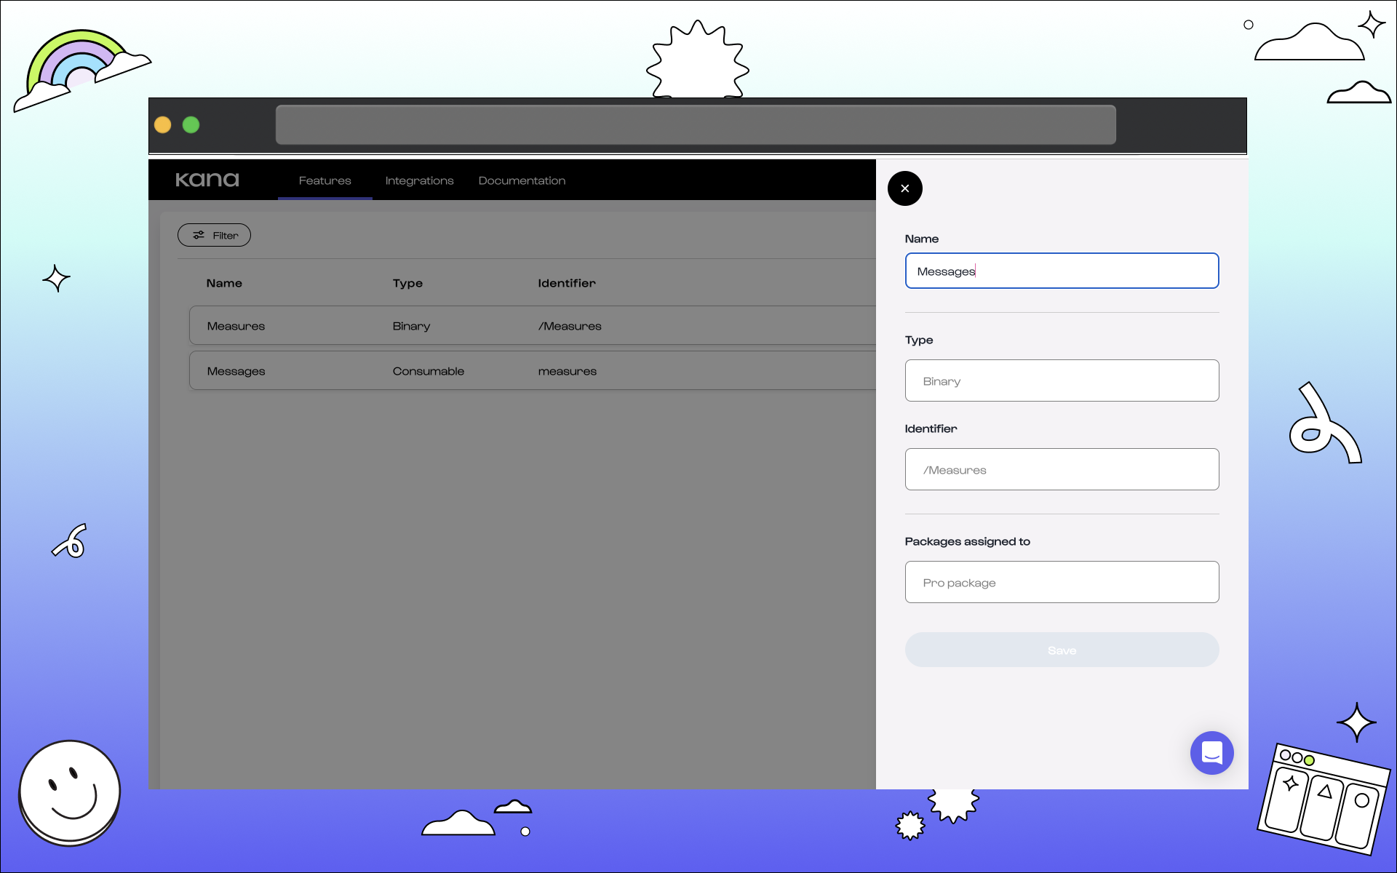
Task: Go to Documentation in the nav
Action: (x=522, y=180)
